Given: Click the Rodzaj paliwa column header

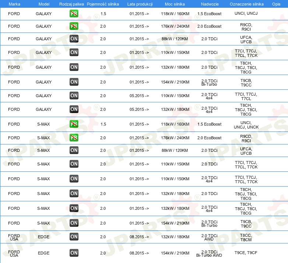Looking at the screenshot, I should (71, 4).
